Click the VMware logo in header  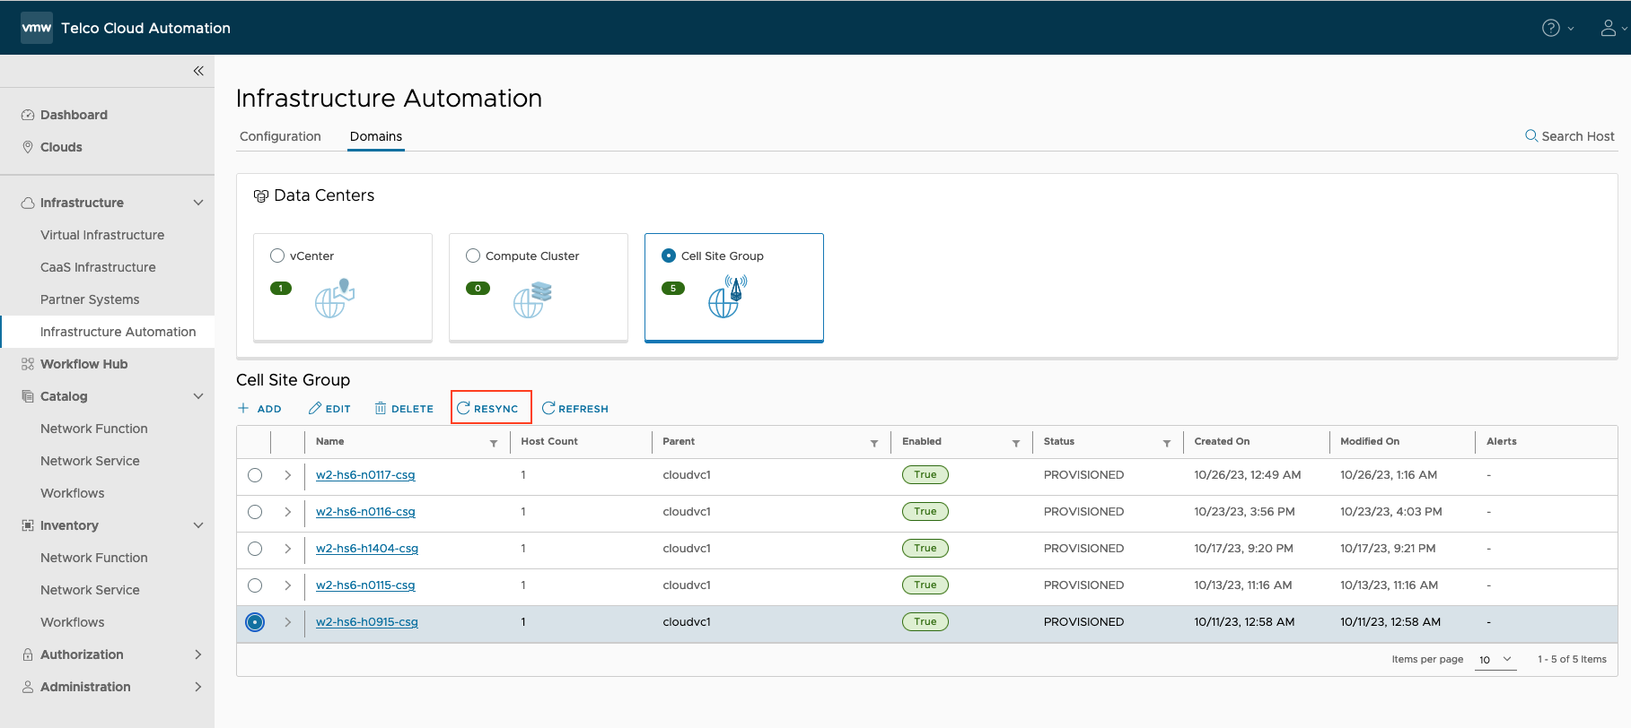tap(37, 28)
